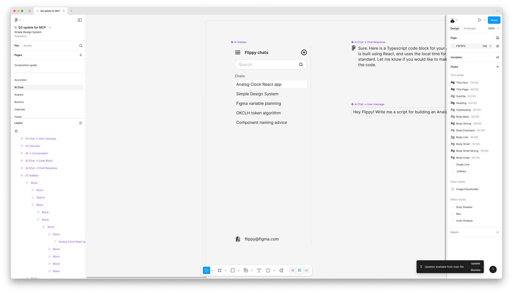Open Comment tool options arrow
Image resolution: width=513 pixels, height=293 pixels.
(274, 270)
